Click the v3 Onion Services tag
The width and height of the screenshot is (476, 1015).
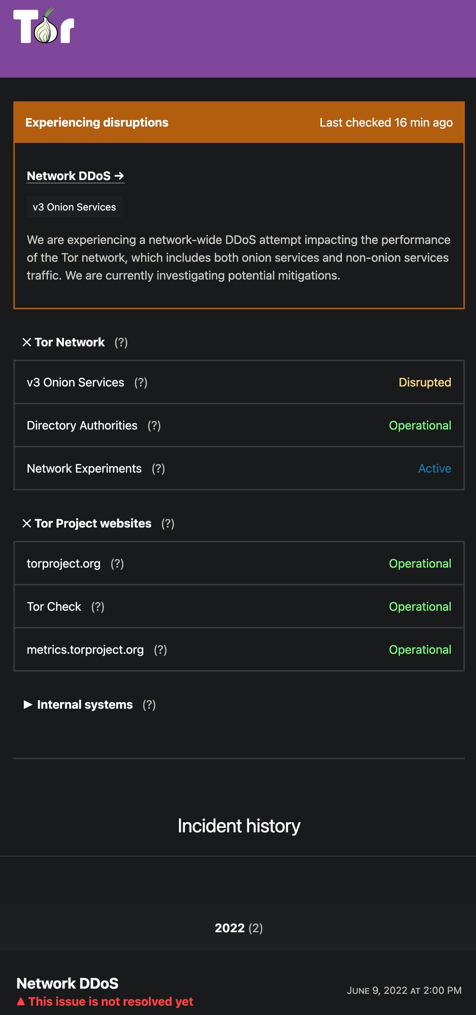click(75, 207)
